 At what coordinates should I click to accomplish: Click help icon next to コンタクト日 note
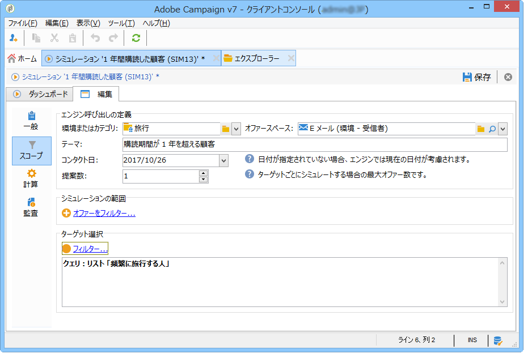[250, 159]
